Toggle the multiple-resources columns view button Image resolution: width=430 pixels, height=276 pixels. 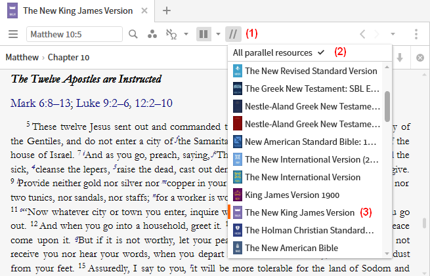pyautogui.click(x=204, y=34)
